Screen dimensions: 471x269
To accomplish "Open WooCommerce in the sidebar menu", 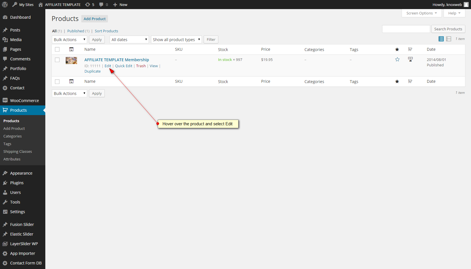I will (24, 101).
